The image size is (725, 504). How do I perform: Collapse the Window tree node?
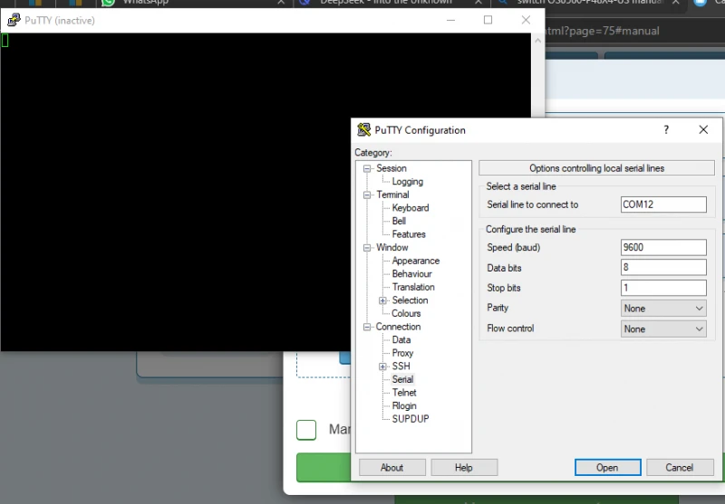pyautogui.click(x=367, y=248)
